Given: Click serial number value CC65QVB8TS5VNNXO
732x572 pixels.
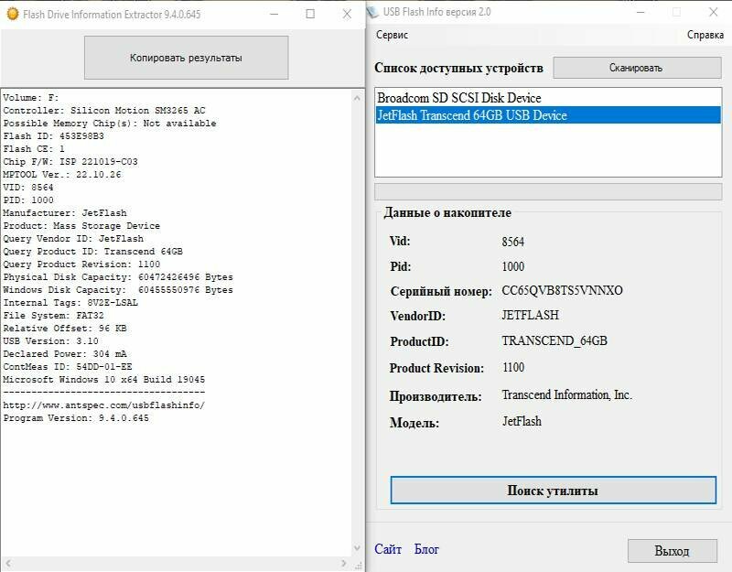Looking at the screenshot, I should click(x=562, y=290).
